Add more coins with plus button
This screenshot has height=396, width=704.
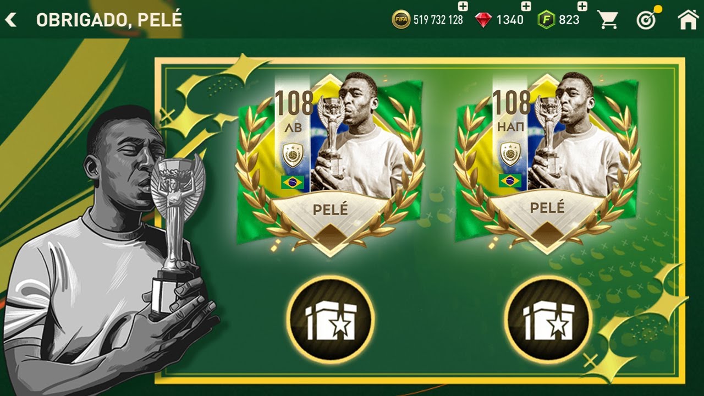coord(463,7)
